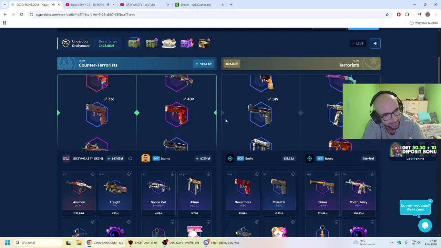This screenshot has width=441, height=248.
Task: Open the opera-style red extension icon
Action: point(399,14)
